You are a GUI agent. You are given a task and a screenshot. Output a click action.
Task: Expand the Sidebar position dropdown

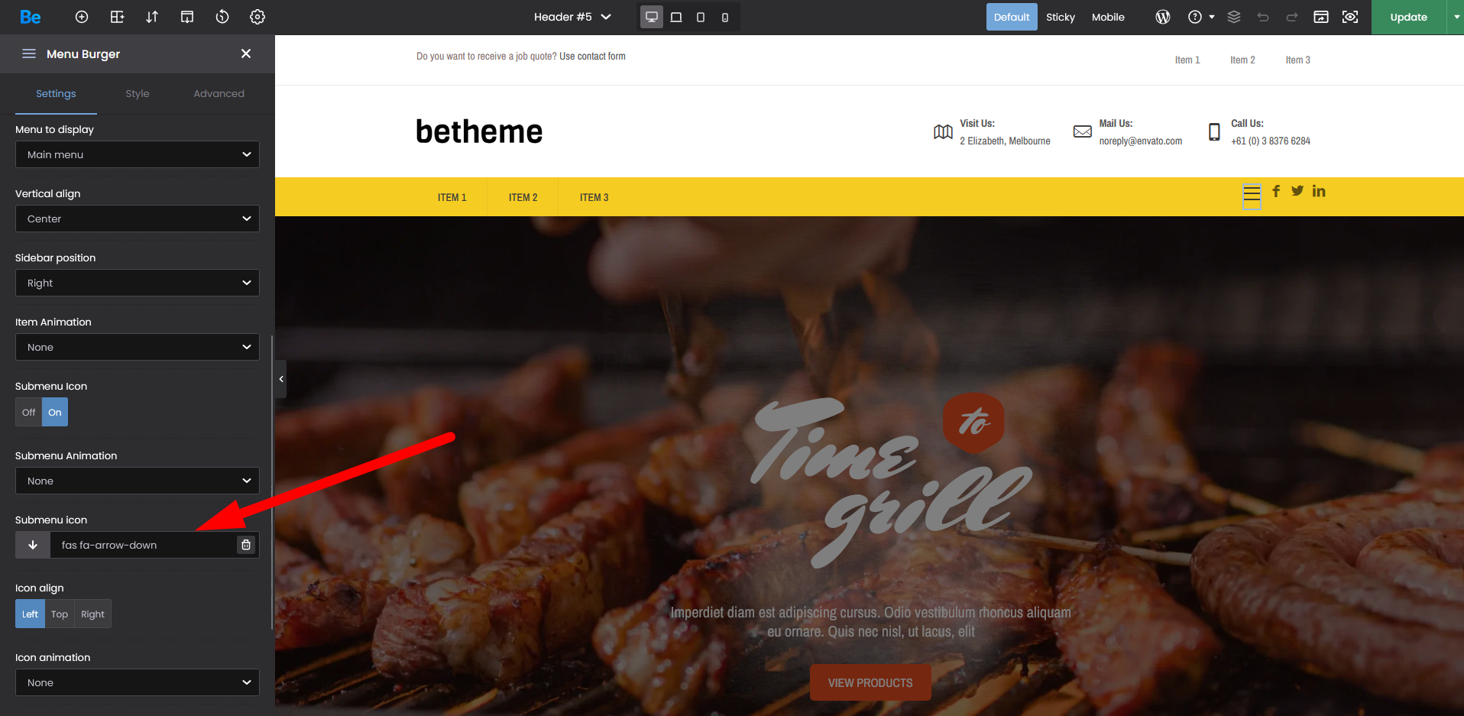[x=138, y=283]
